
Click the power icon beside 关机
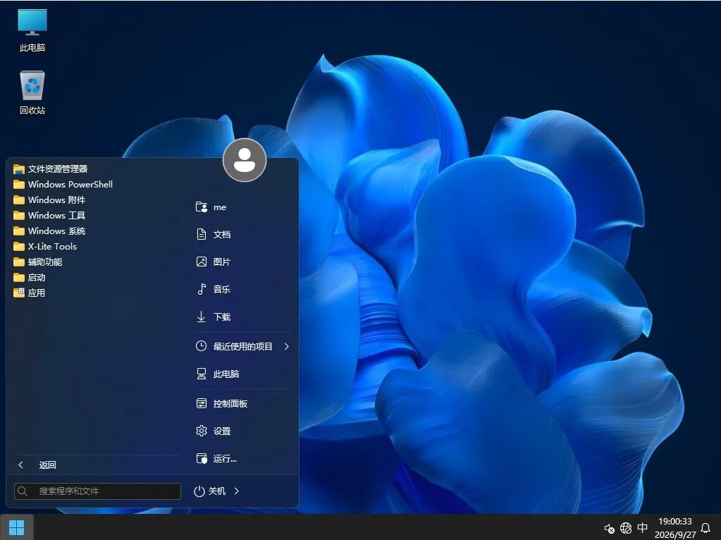[199, 491]
